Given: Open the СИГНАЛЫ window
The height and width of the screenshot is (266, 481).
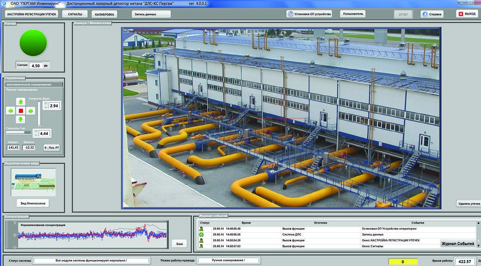Looking at the screenshot, I should coord(75,14).
